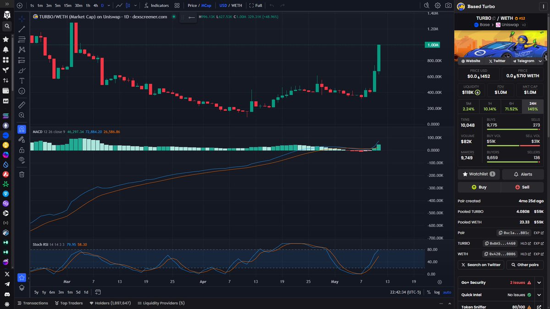Select the 1s timeframe
This screenshot has width=550, height=309.
(32, 5)
